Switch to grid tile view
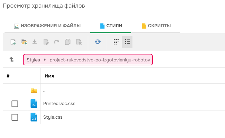 tap(116, 42)
